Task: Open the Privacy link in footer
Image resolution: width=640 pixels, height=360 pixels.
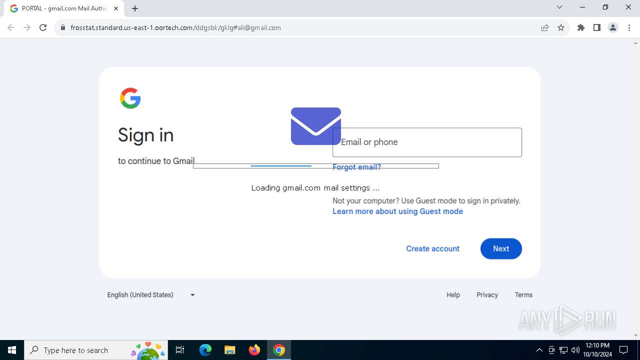Action: click(x=487, y=295)
